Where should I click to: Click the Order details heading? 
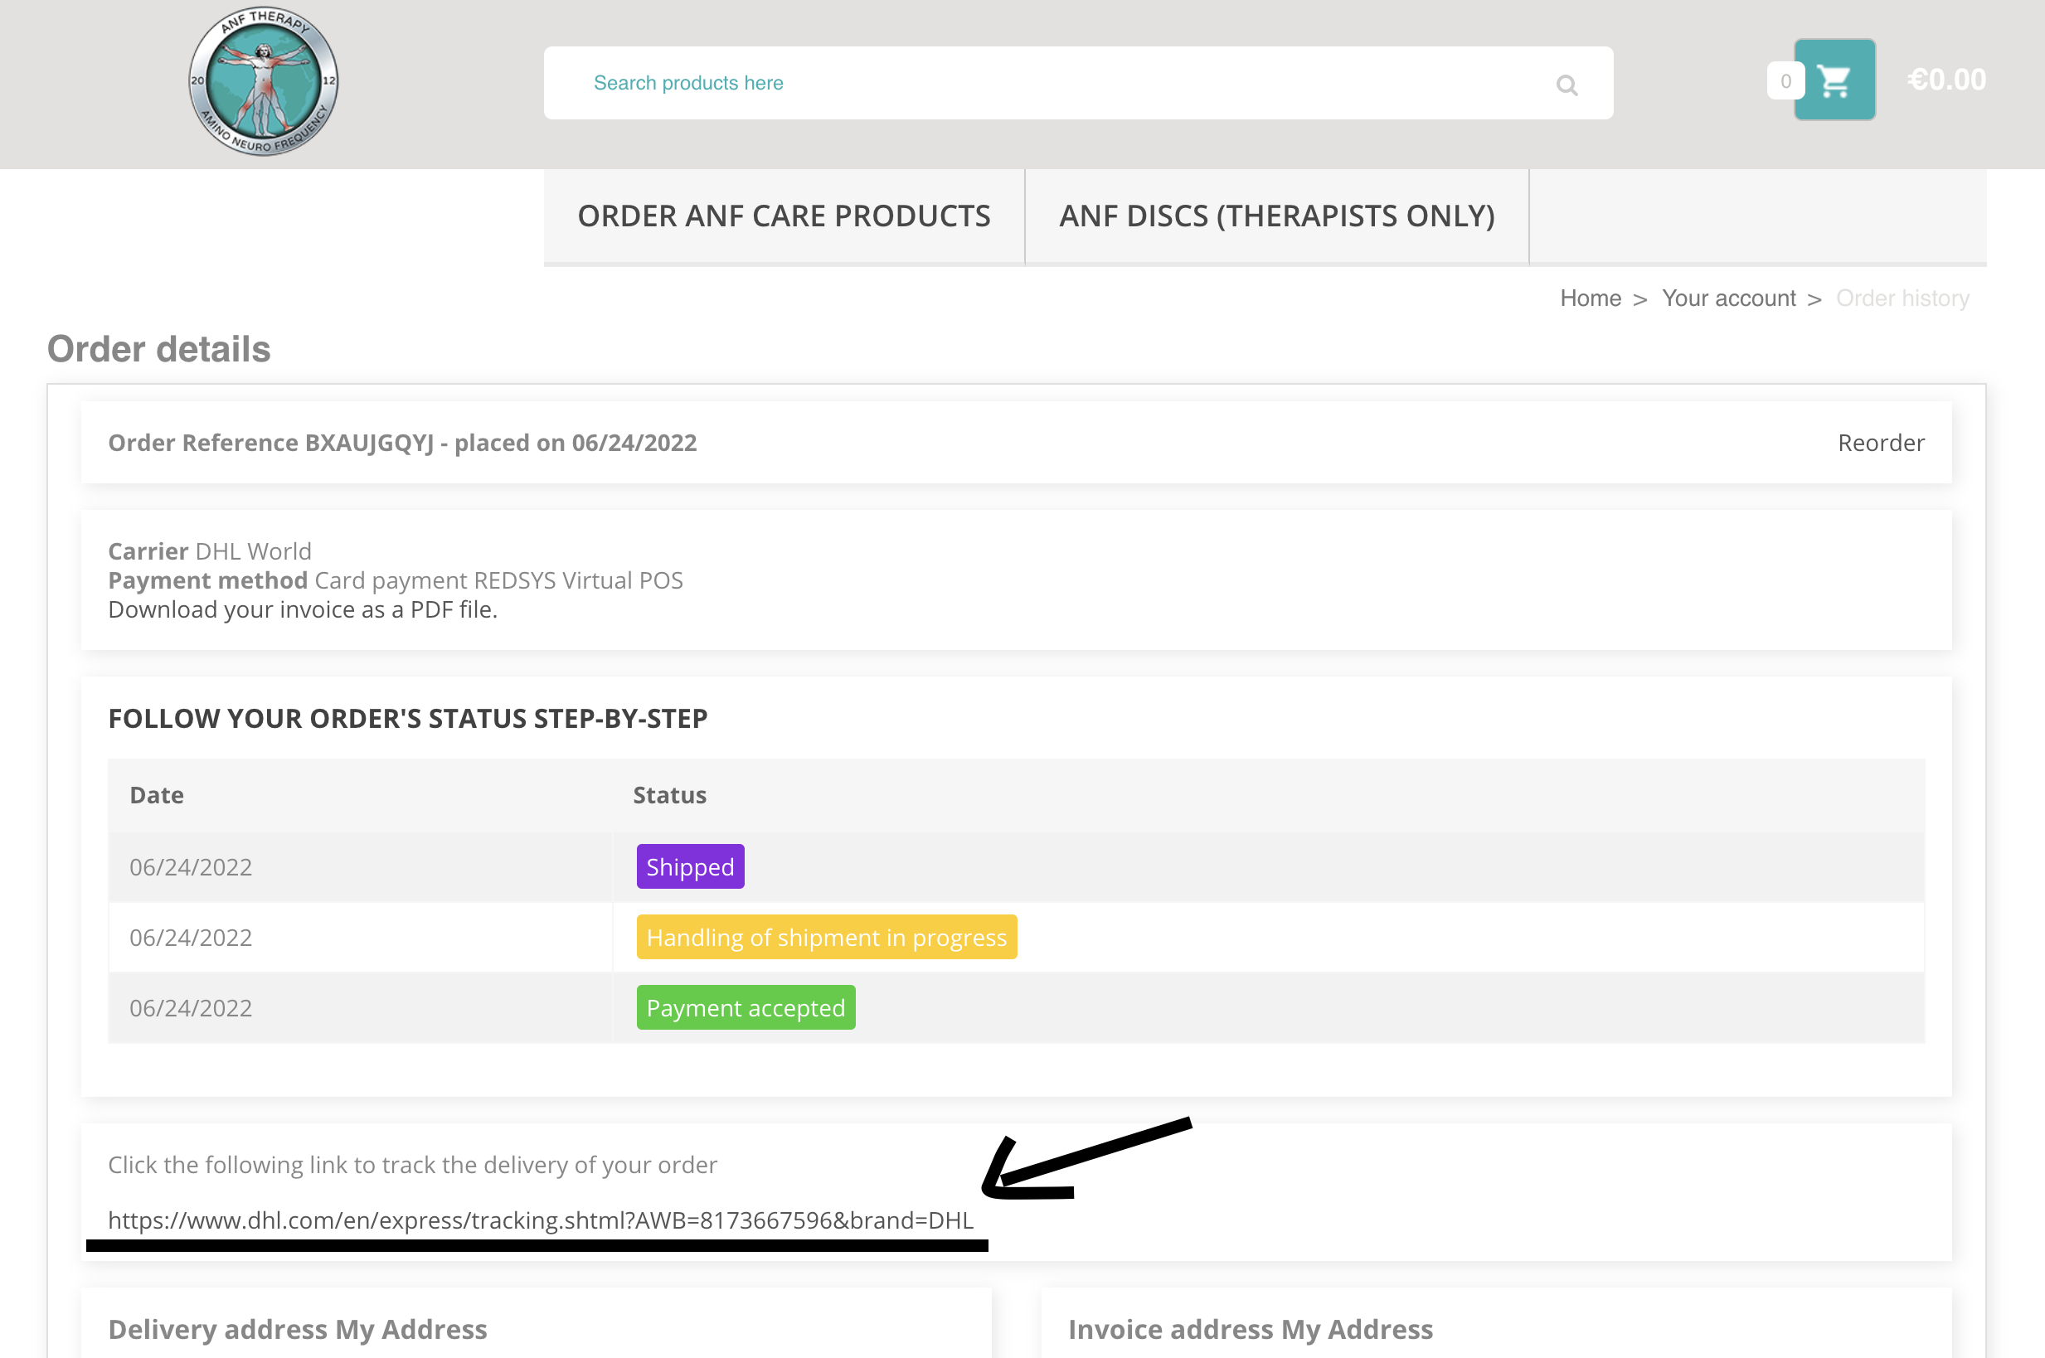pos(158,349)
